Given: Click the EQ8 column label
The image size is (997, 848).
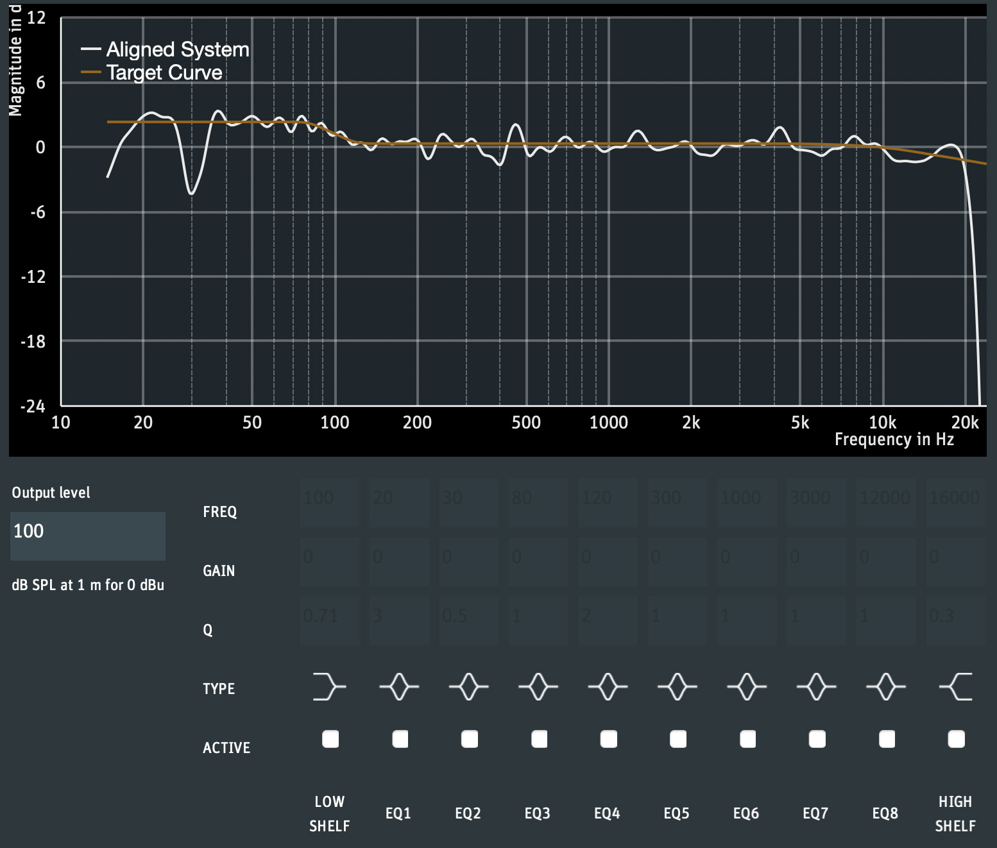Looking at the screenshot, I should [x=885, y=813].
